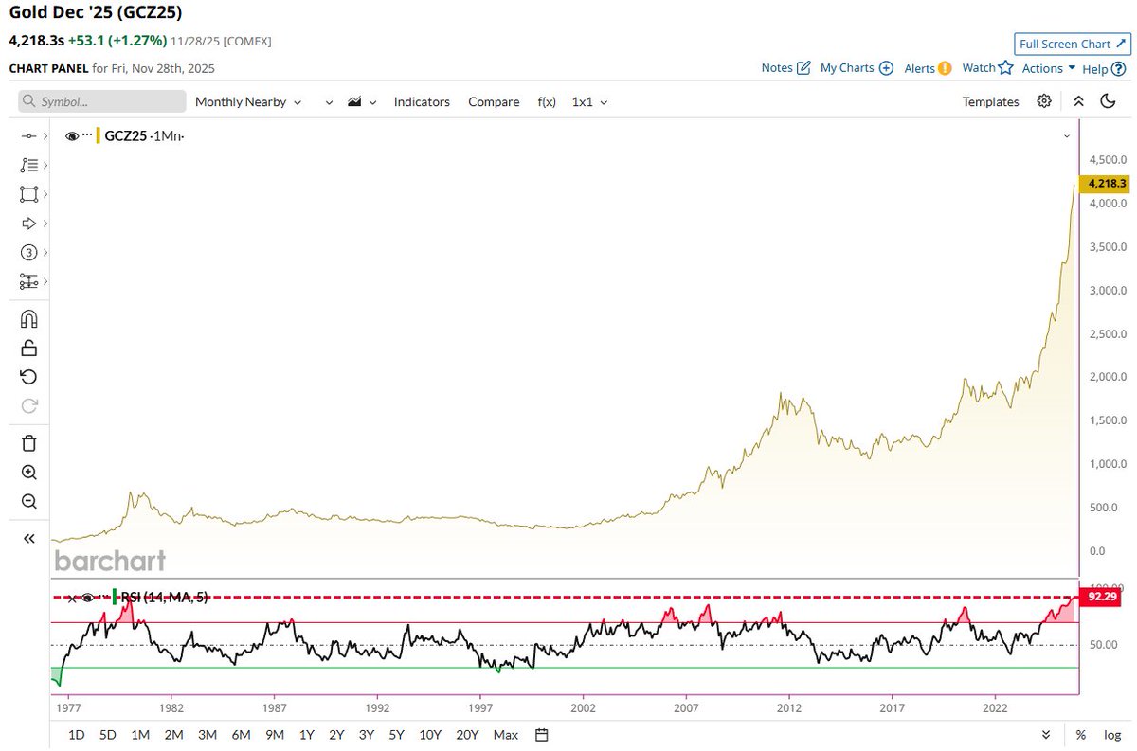This screenshot has height=751, width=1137.
Task: Toggle log scale button
Action: [1112, 735]
